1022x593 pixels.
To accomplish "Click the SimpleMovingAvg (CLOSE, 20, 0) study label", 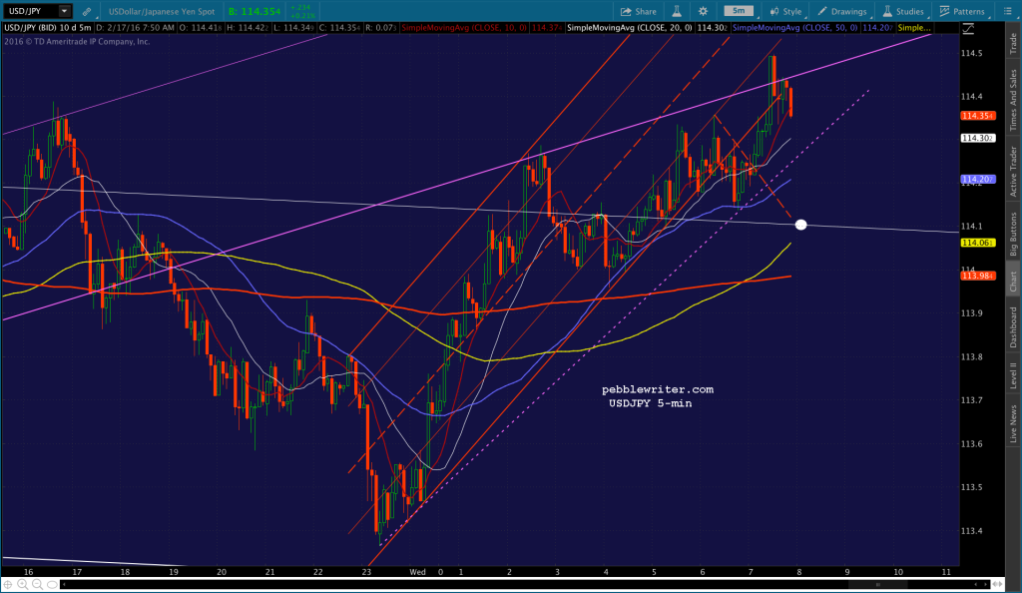I will [x=630, y=28].
